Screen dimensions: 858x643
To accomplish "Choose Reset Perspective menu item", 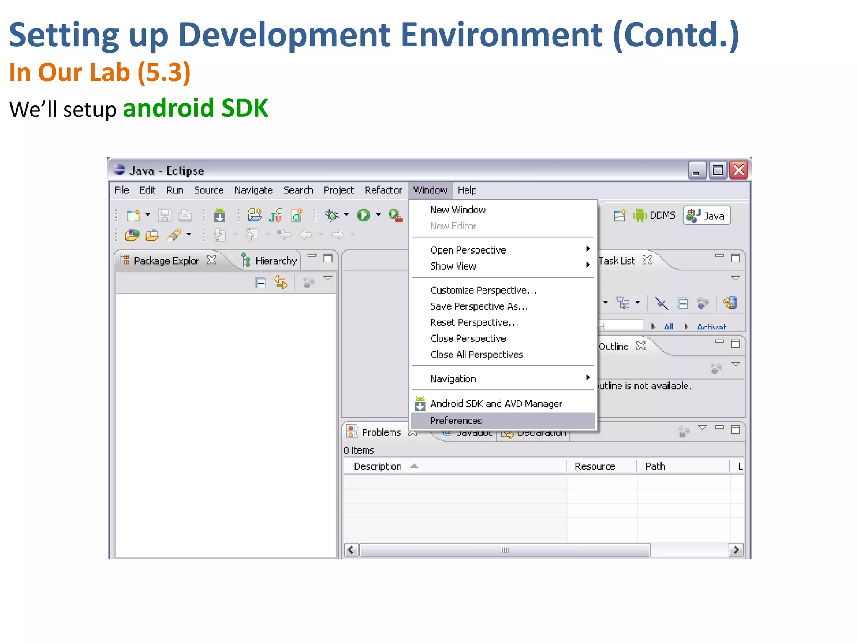I will click(x=504, y=322).
